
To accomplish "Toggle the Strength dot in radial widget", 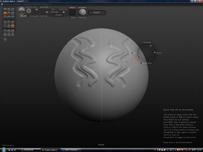I will (143, 43).
